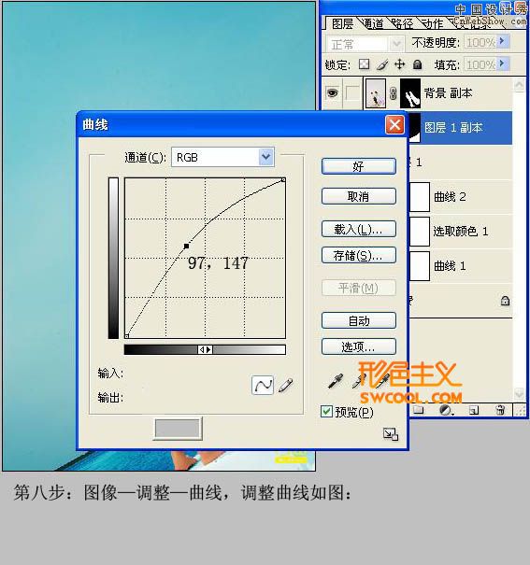The image size is (530, 565).
Task: Select the smooth curve point tool
Action: [x=263, y=385]
